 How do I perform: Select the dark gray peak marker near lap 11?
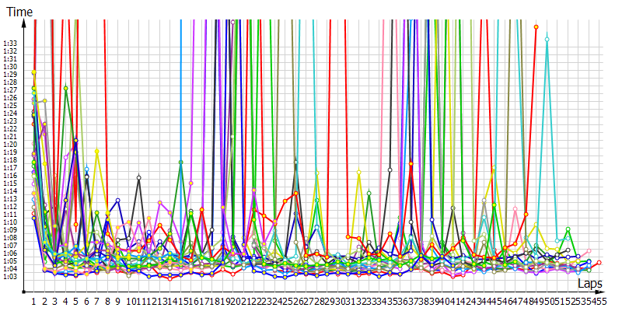pyautogui.click(x=138, y=177)
